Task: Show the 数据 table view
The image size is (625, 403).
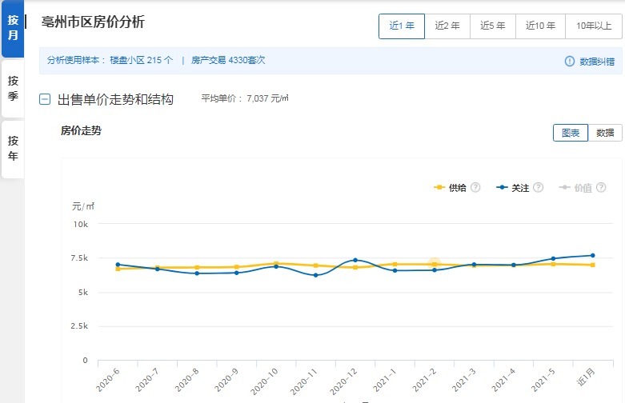Action: [x=605, y=133]
